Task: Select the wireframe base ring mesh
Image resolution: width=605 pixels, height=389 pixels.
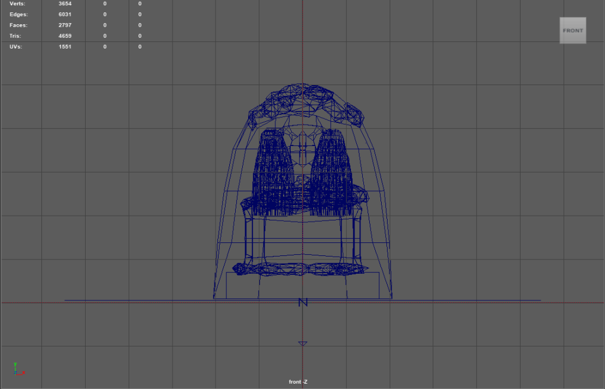Action: point(302,269)
